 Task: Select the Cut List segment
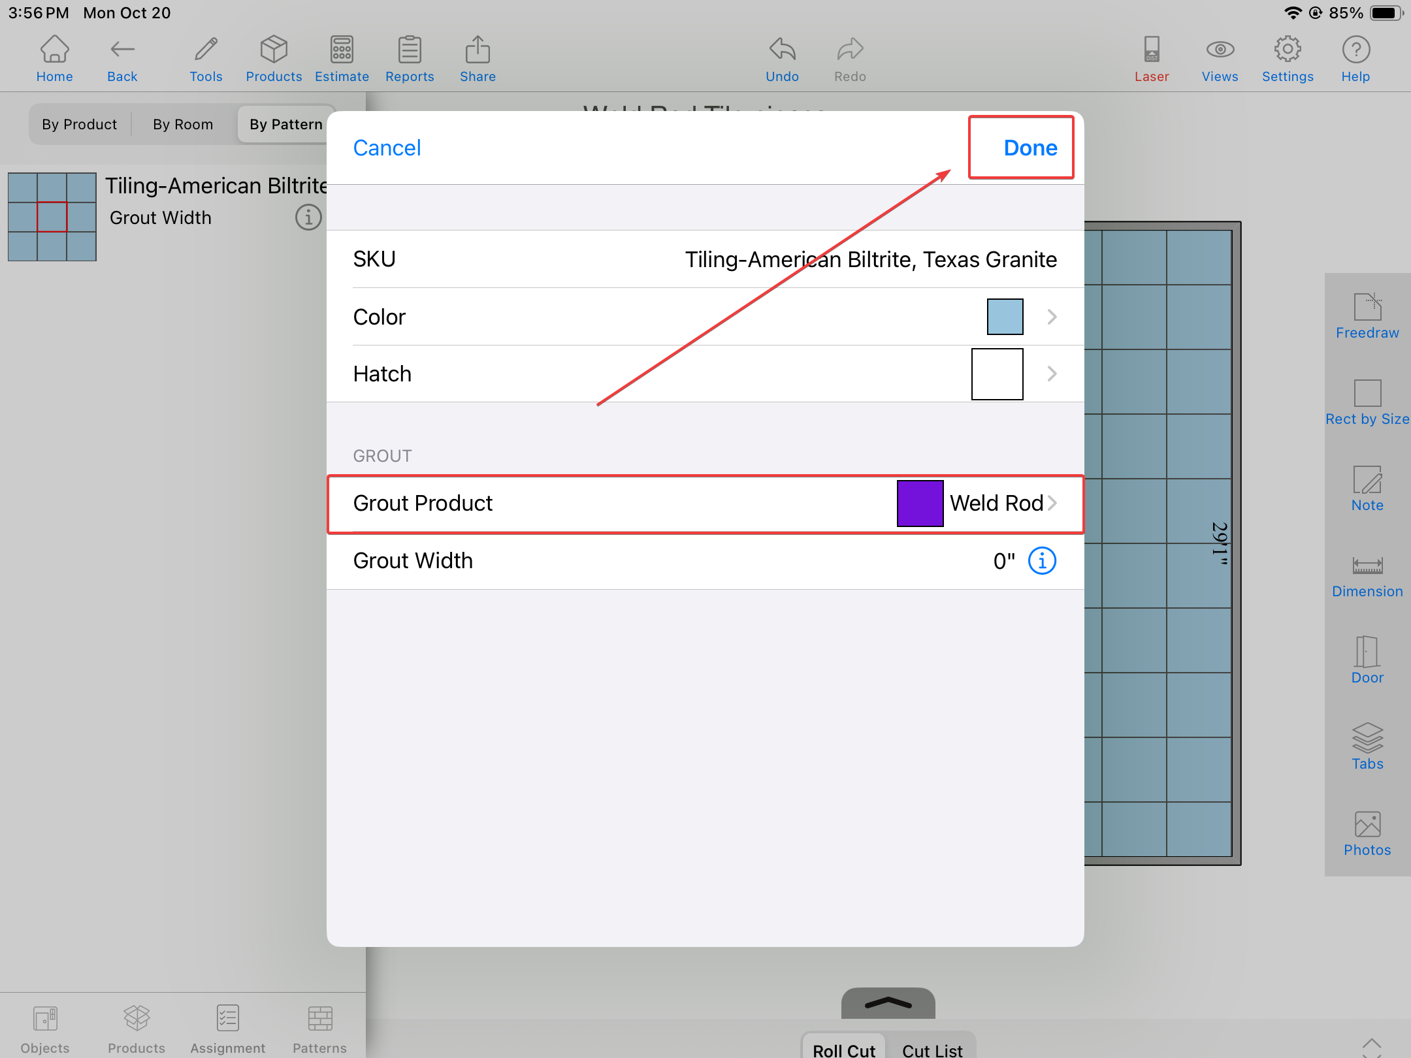[932, 1049]
